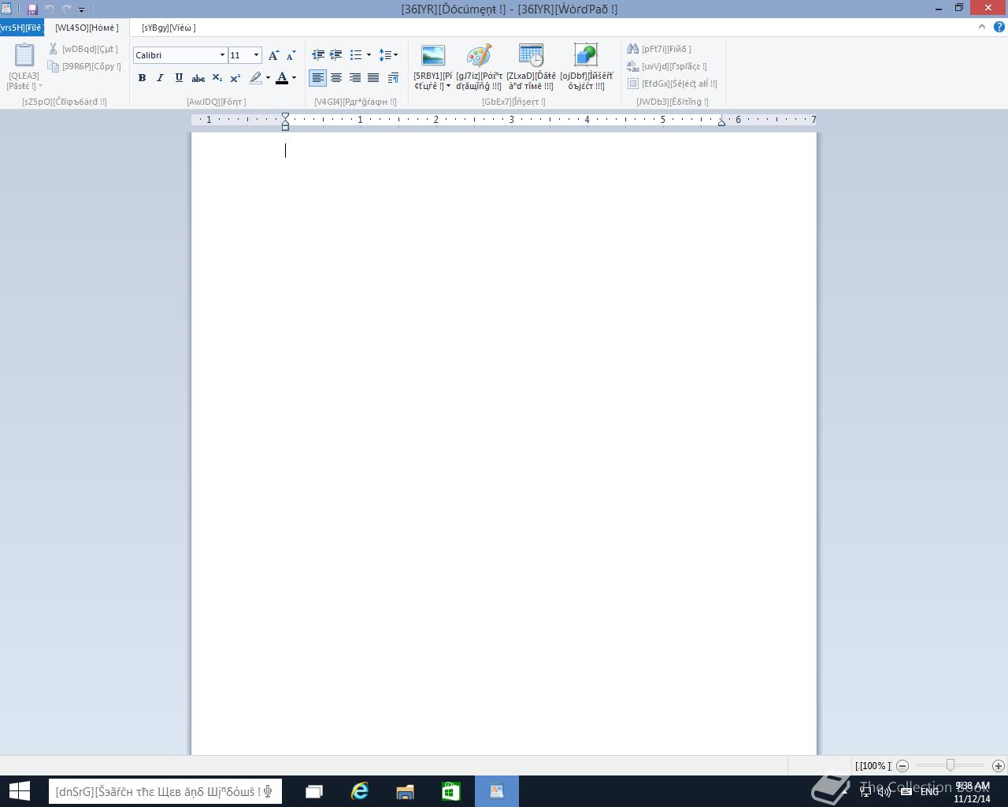The image size is (1008, 807).
Task: Click Find in the Editing group
Action: [659, 49]
